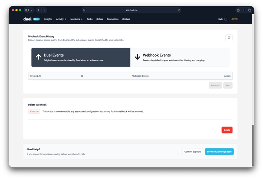Click the Next pagination button
The height and width of the screenshot is (179, 263).
(x=228, y=85)
